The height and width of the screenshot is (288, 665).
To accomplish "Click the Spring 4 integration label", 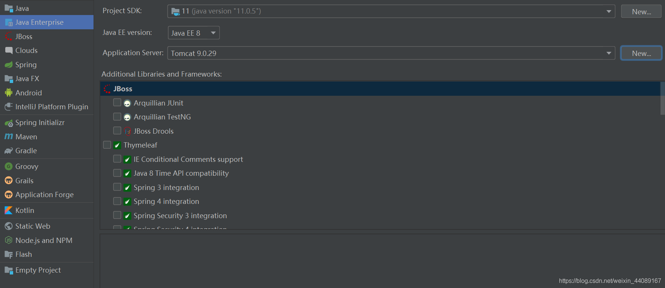I will click(x=166, y=201).
